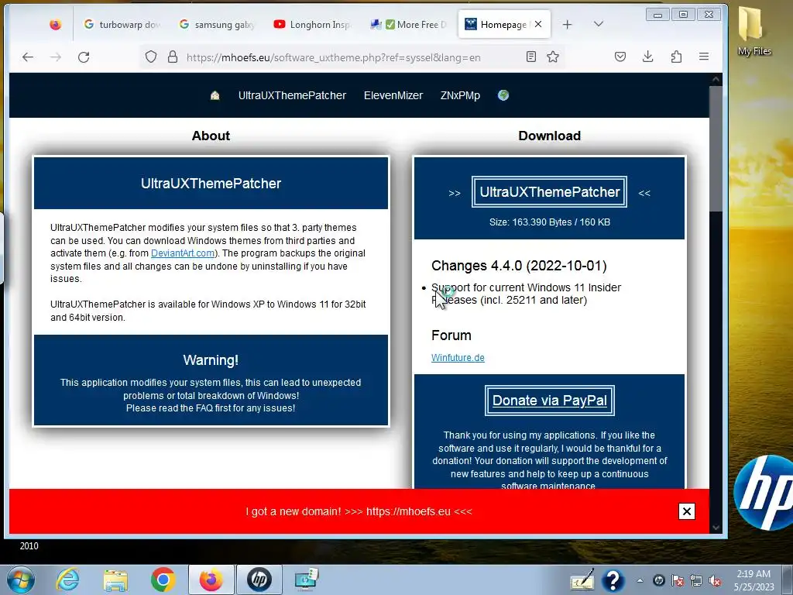Click the "Size: 163.390 Bytes / 160 KB" text
This screenshot has width=793, height=595.
tap(550, 222)
